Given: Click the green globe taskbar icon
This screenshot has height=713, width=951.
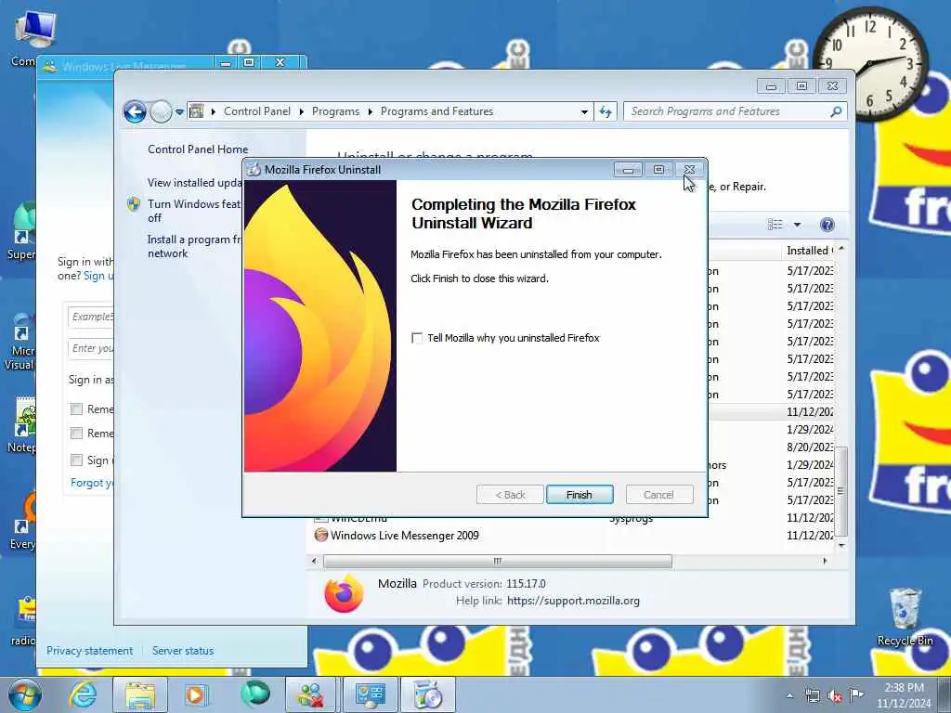Looking at the screenshot, I should [x=254, y=694].
